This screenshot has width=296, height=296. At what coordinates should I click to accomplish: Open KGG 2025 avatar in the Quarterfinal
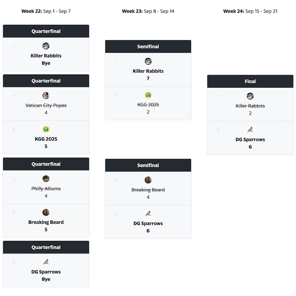click(46, 129)
